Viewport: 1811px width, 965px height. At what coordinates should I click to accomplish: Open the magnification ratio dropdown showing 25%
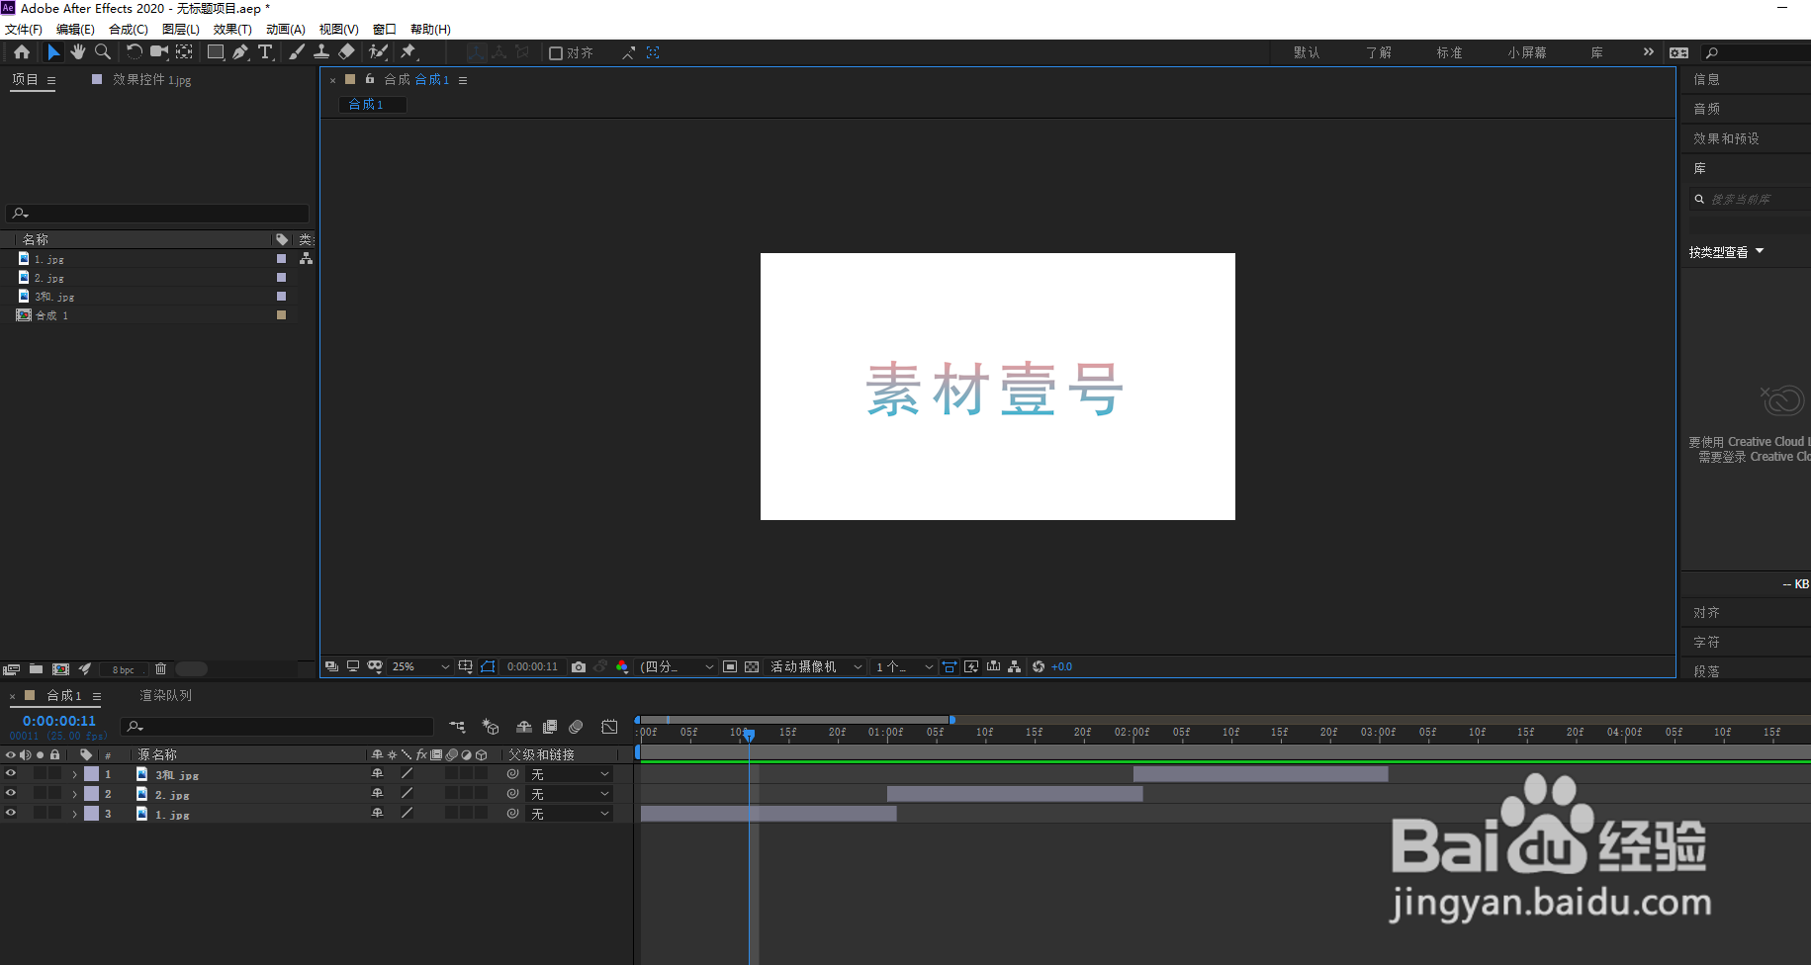point(419,666)
